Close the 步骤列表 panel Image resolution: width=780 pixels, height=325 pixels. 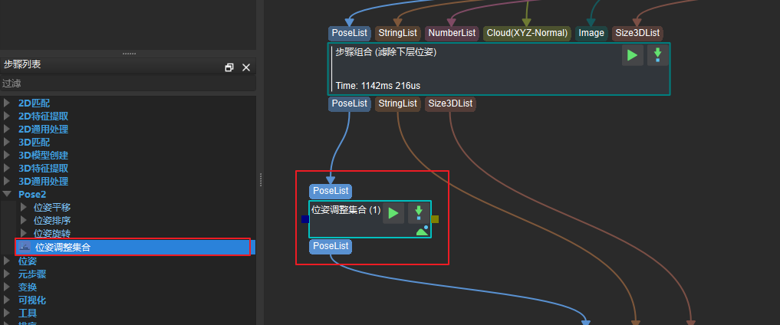coord(246,67)
